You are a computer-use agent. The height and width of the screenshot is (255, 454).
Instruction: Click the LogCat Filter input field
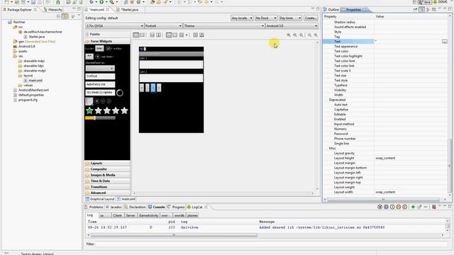click(271, 244)
